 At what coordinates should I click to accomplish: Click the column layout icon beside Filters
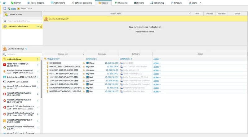pyautogui.click(x=5, y=9)
